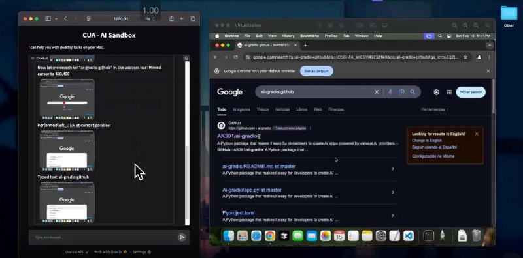This screenshot has height=258, width=523.
Task: Expand the Ai-gradio/app.py result chevron
Action: click(393, 192)
